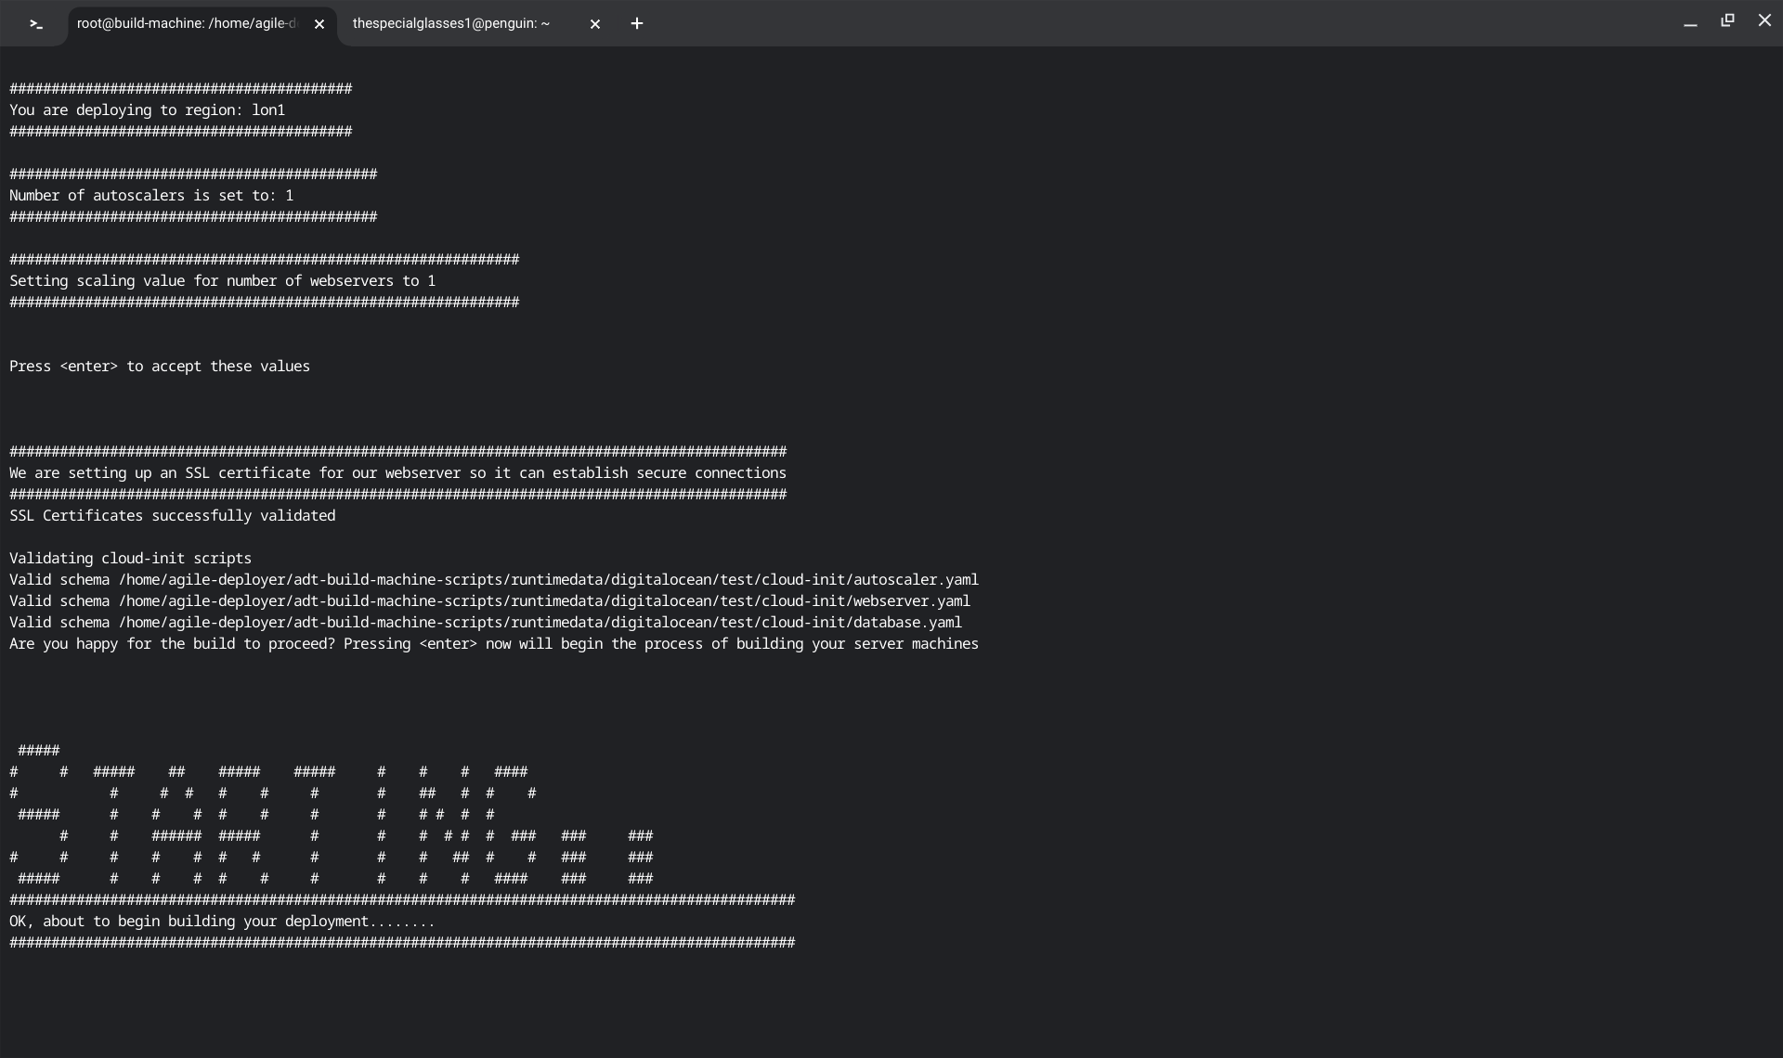Click the 'Press <enter> to accept these values' line
Image resolution: width=1783 pixels, height=1058 pixels.
tap(160, 367)
